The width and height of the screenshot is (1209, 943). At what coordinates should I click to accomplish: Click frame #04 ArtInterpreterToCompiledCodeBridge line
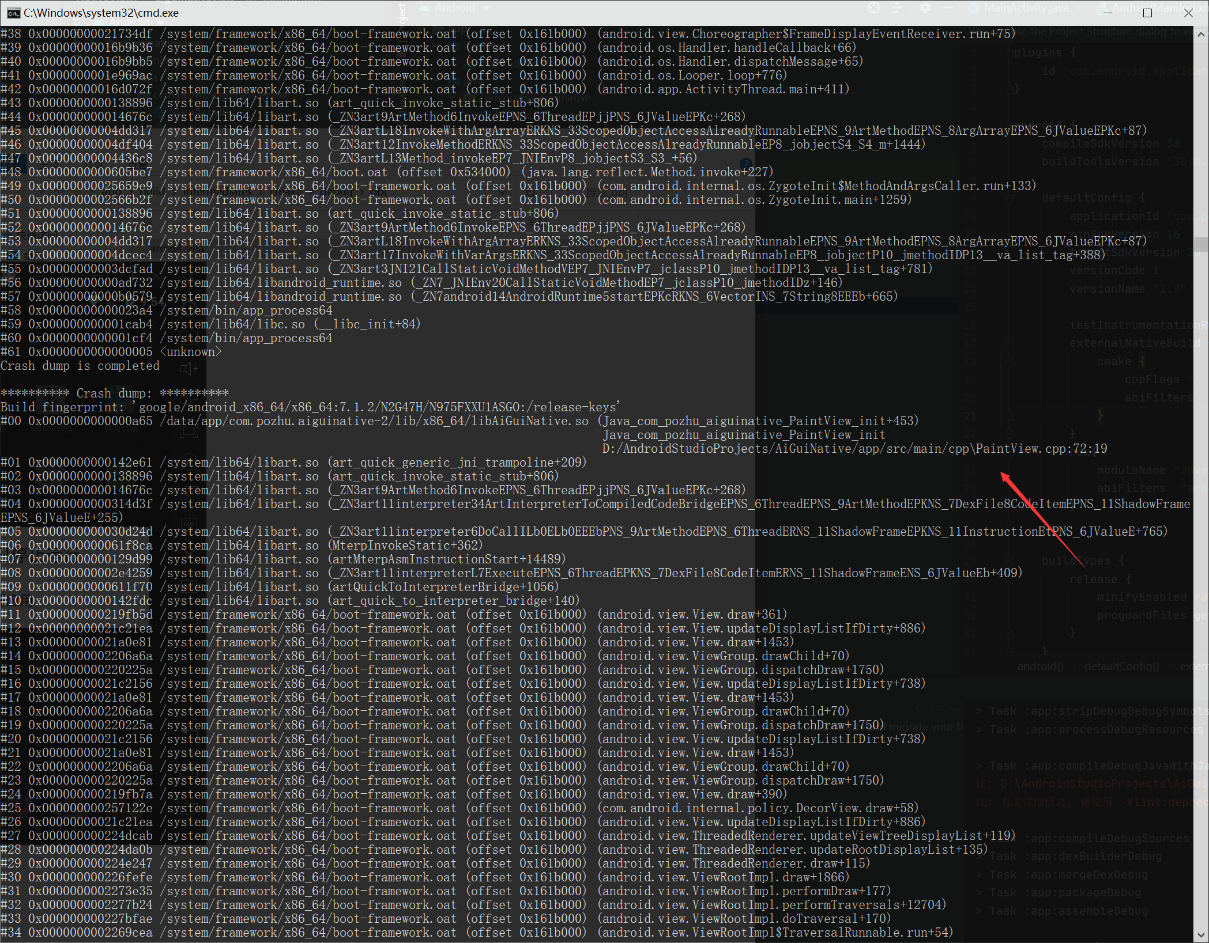pyautogui.click(x=595, y=511)
